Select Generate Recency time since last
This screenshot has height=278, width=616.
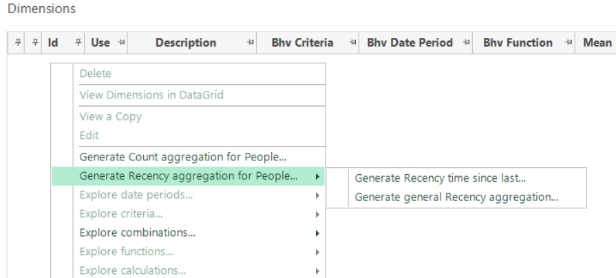click(x=440, y=178)
